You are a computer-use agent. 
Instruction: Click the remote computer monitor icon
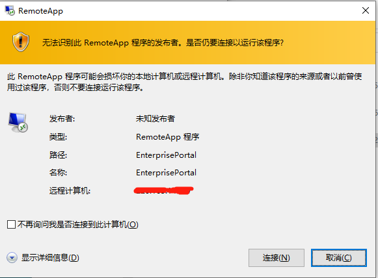click(18, 123)
